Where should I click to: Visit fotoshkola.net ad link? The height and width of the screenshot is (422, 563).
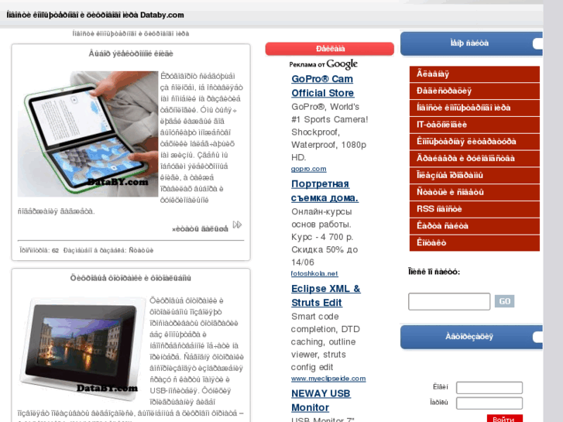pos(314,273)
